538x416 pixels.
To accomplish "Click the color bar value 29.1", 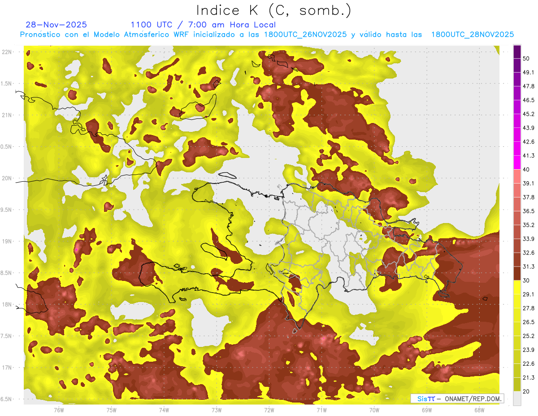I will [529, 294].
